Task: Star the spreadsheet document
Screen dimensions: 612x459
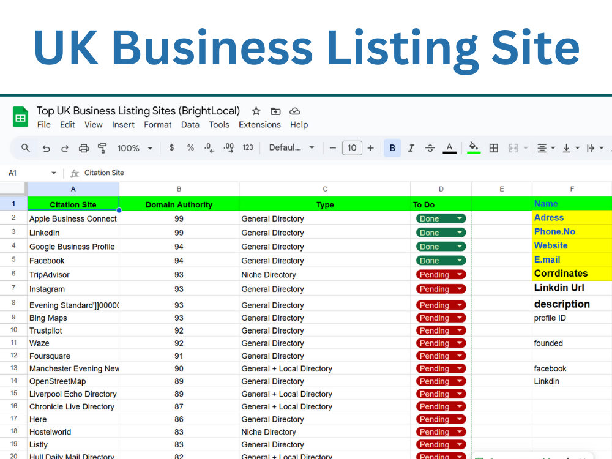Action: (256, 111)
